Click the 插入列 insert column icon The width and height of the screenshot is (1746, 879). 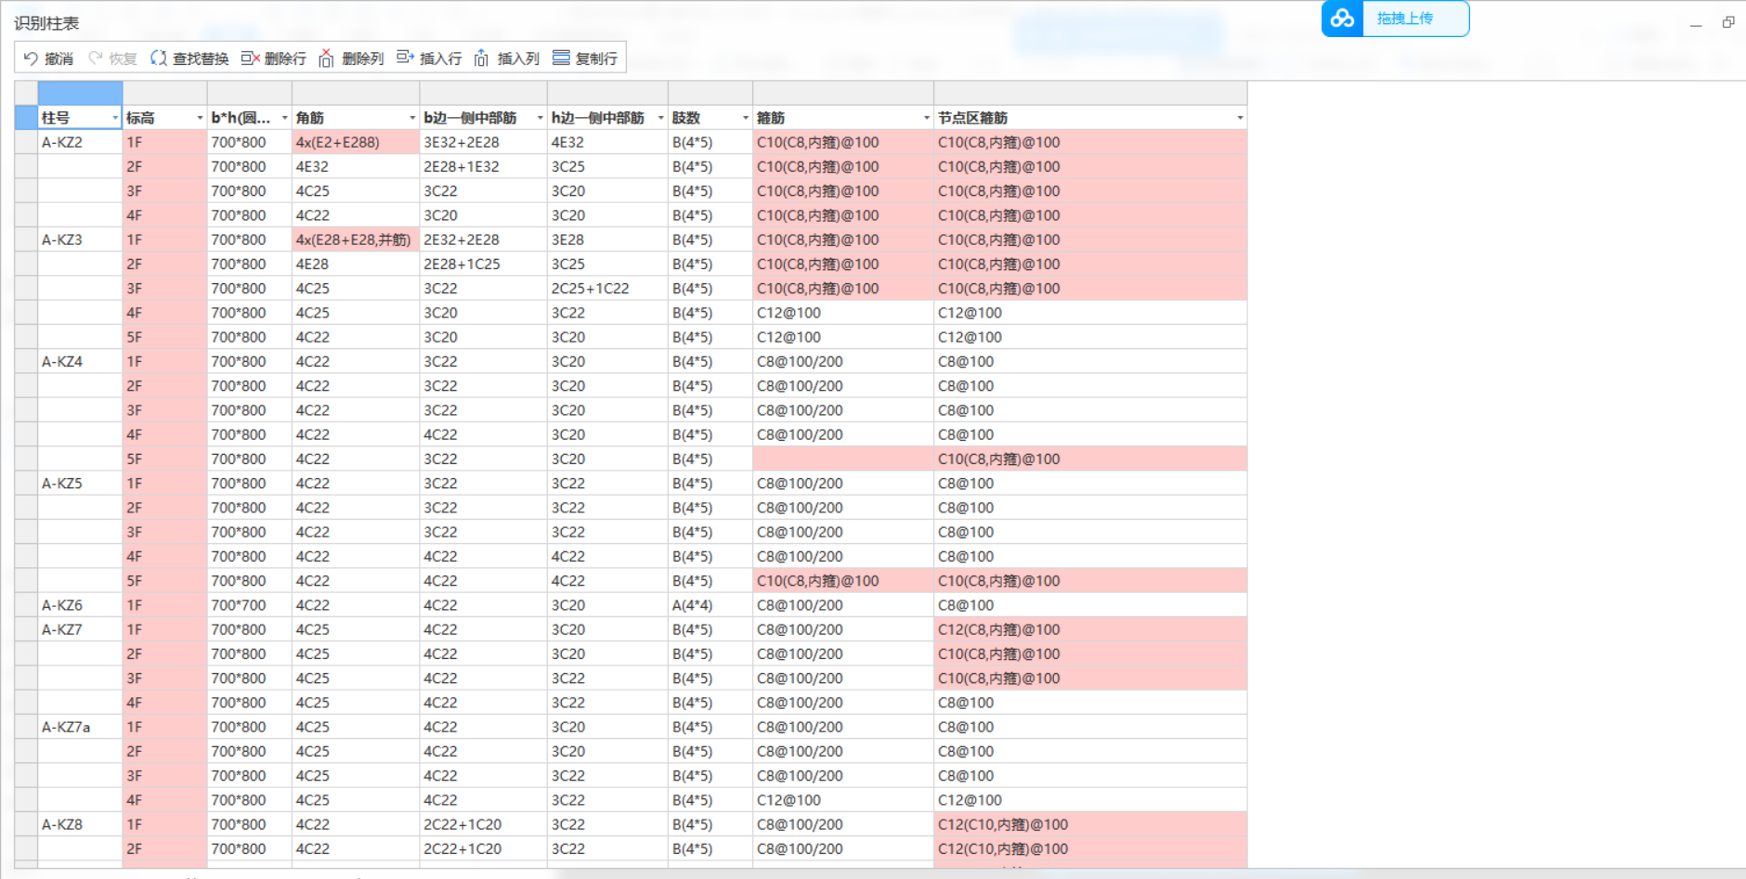(x=481, y=58)
